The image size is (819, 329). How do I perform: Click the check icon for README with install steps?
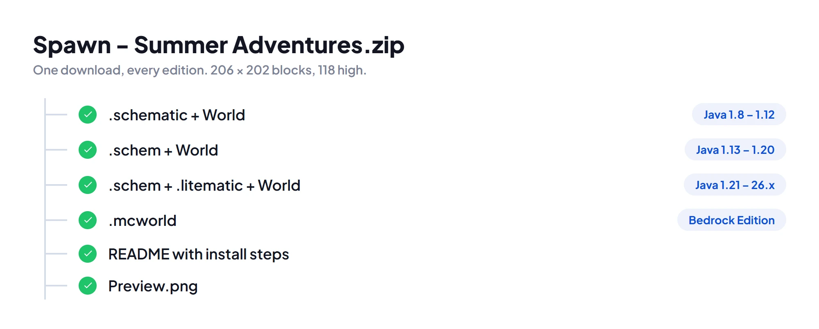pos(88,254)
